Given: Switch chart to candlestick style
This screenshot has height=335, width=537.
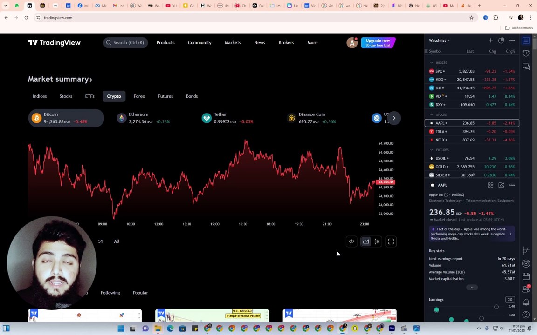Looking at the screenshot, I should (377, 241).
